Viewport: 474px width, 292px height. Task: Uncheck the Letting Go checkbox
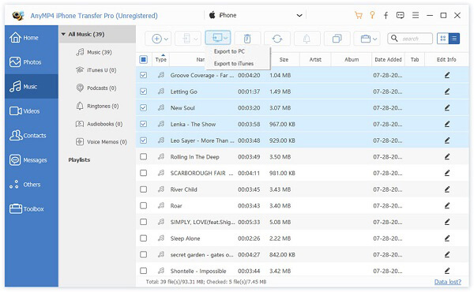pos(144,92)
